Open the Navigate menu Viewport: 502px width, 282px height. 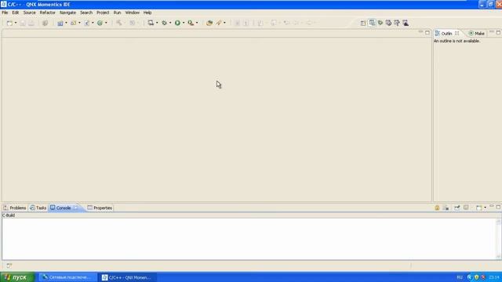(67, 13)
